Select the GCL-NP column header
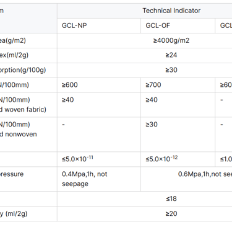This screenshot has height=227, width=232. [99, 25]
